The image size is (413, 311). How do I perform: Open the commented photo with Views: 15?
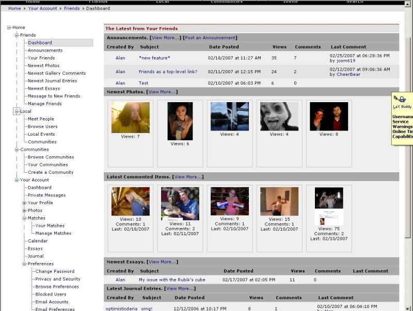pos(279,201)
